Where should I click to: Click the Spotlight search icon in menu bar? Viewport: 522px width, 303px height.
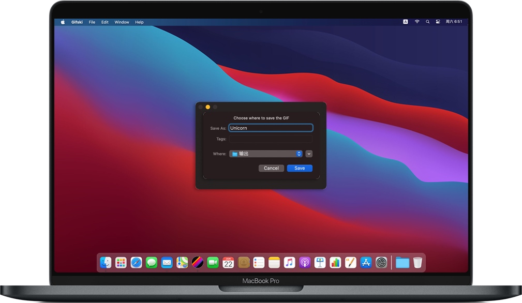[427, 22]
